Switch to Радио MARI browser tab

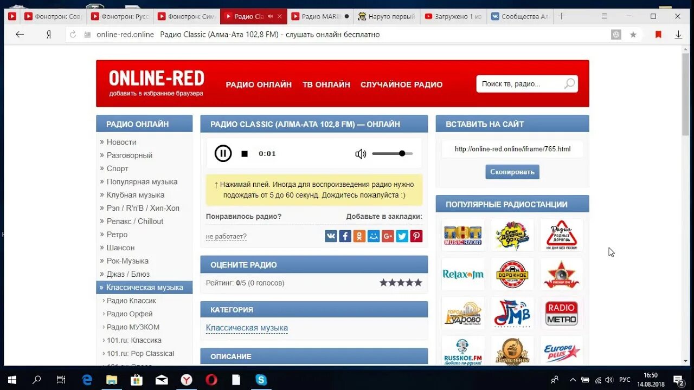(320, 16)
